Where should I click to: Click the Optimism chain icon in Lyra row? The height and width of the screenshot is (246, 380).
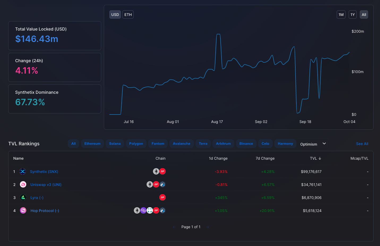point(163,197)
